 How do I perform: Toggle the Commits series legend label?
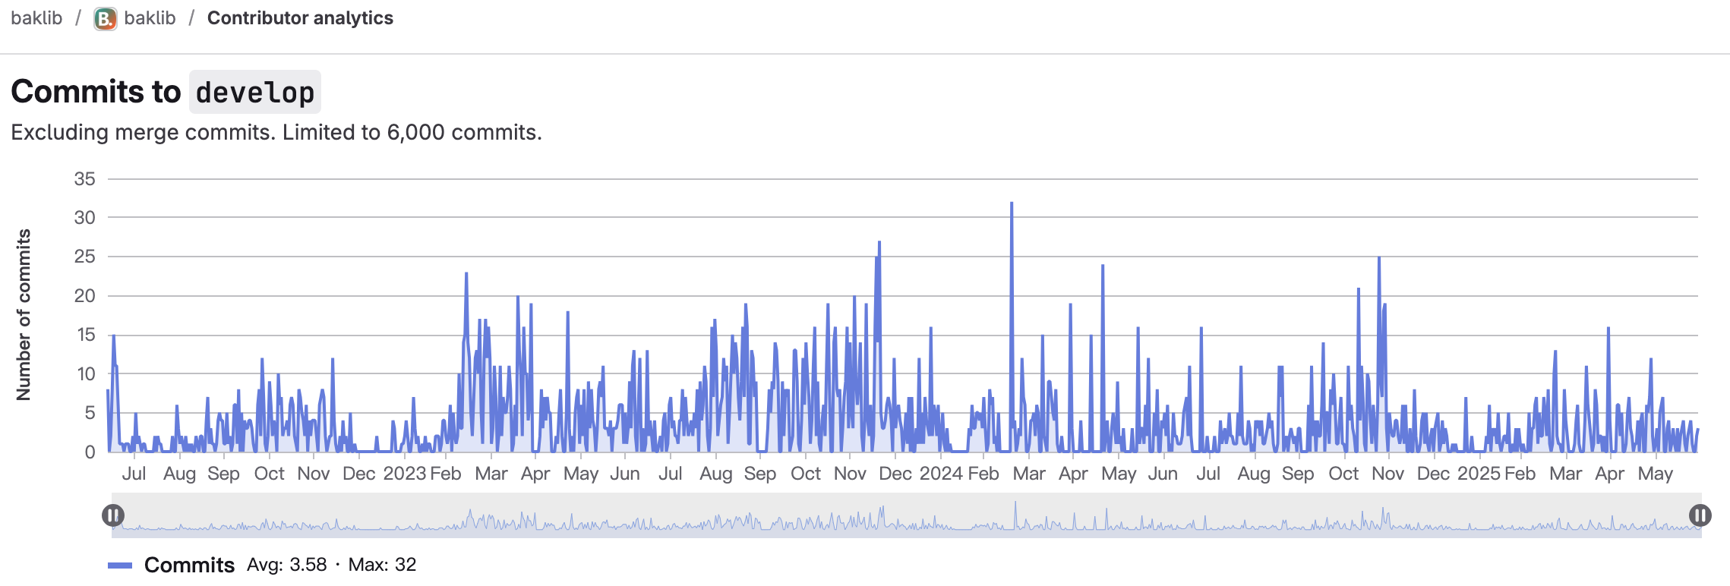pos(189,566)
